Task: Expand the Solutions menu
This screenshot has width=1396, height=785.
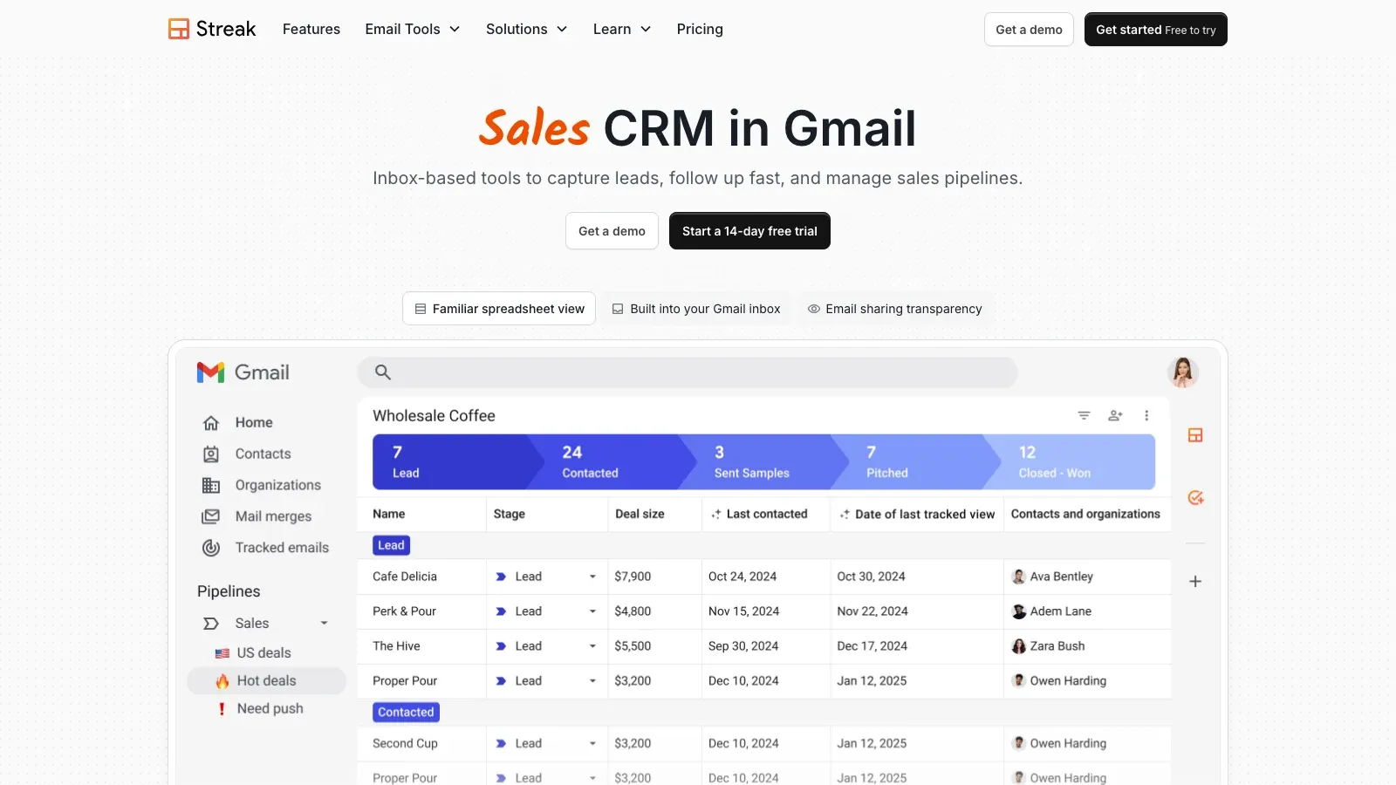Action: point(526,30)
